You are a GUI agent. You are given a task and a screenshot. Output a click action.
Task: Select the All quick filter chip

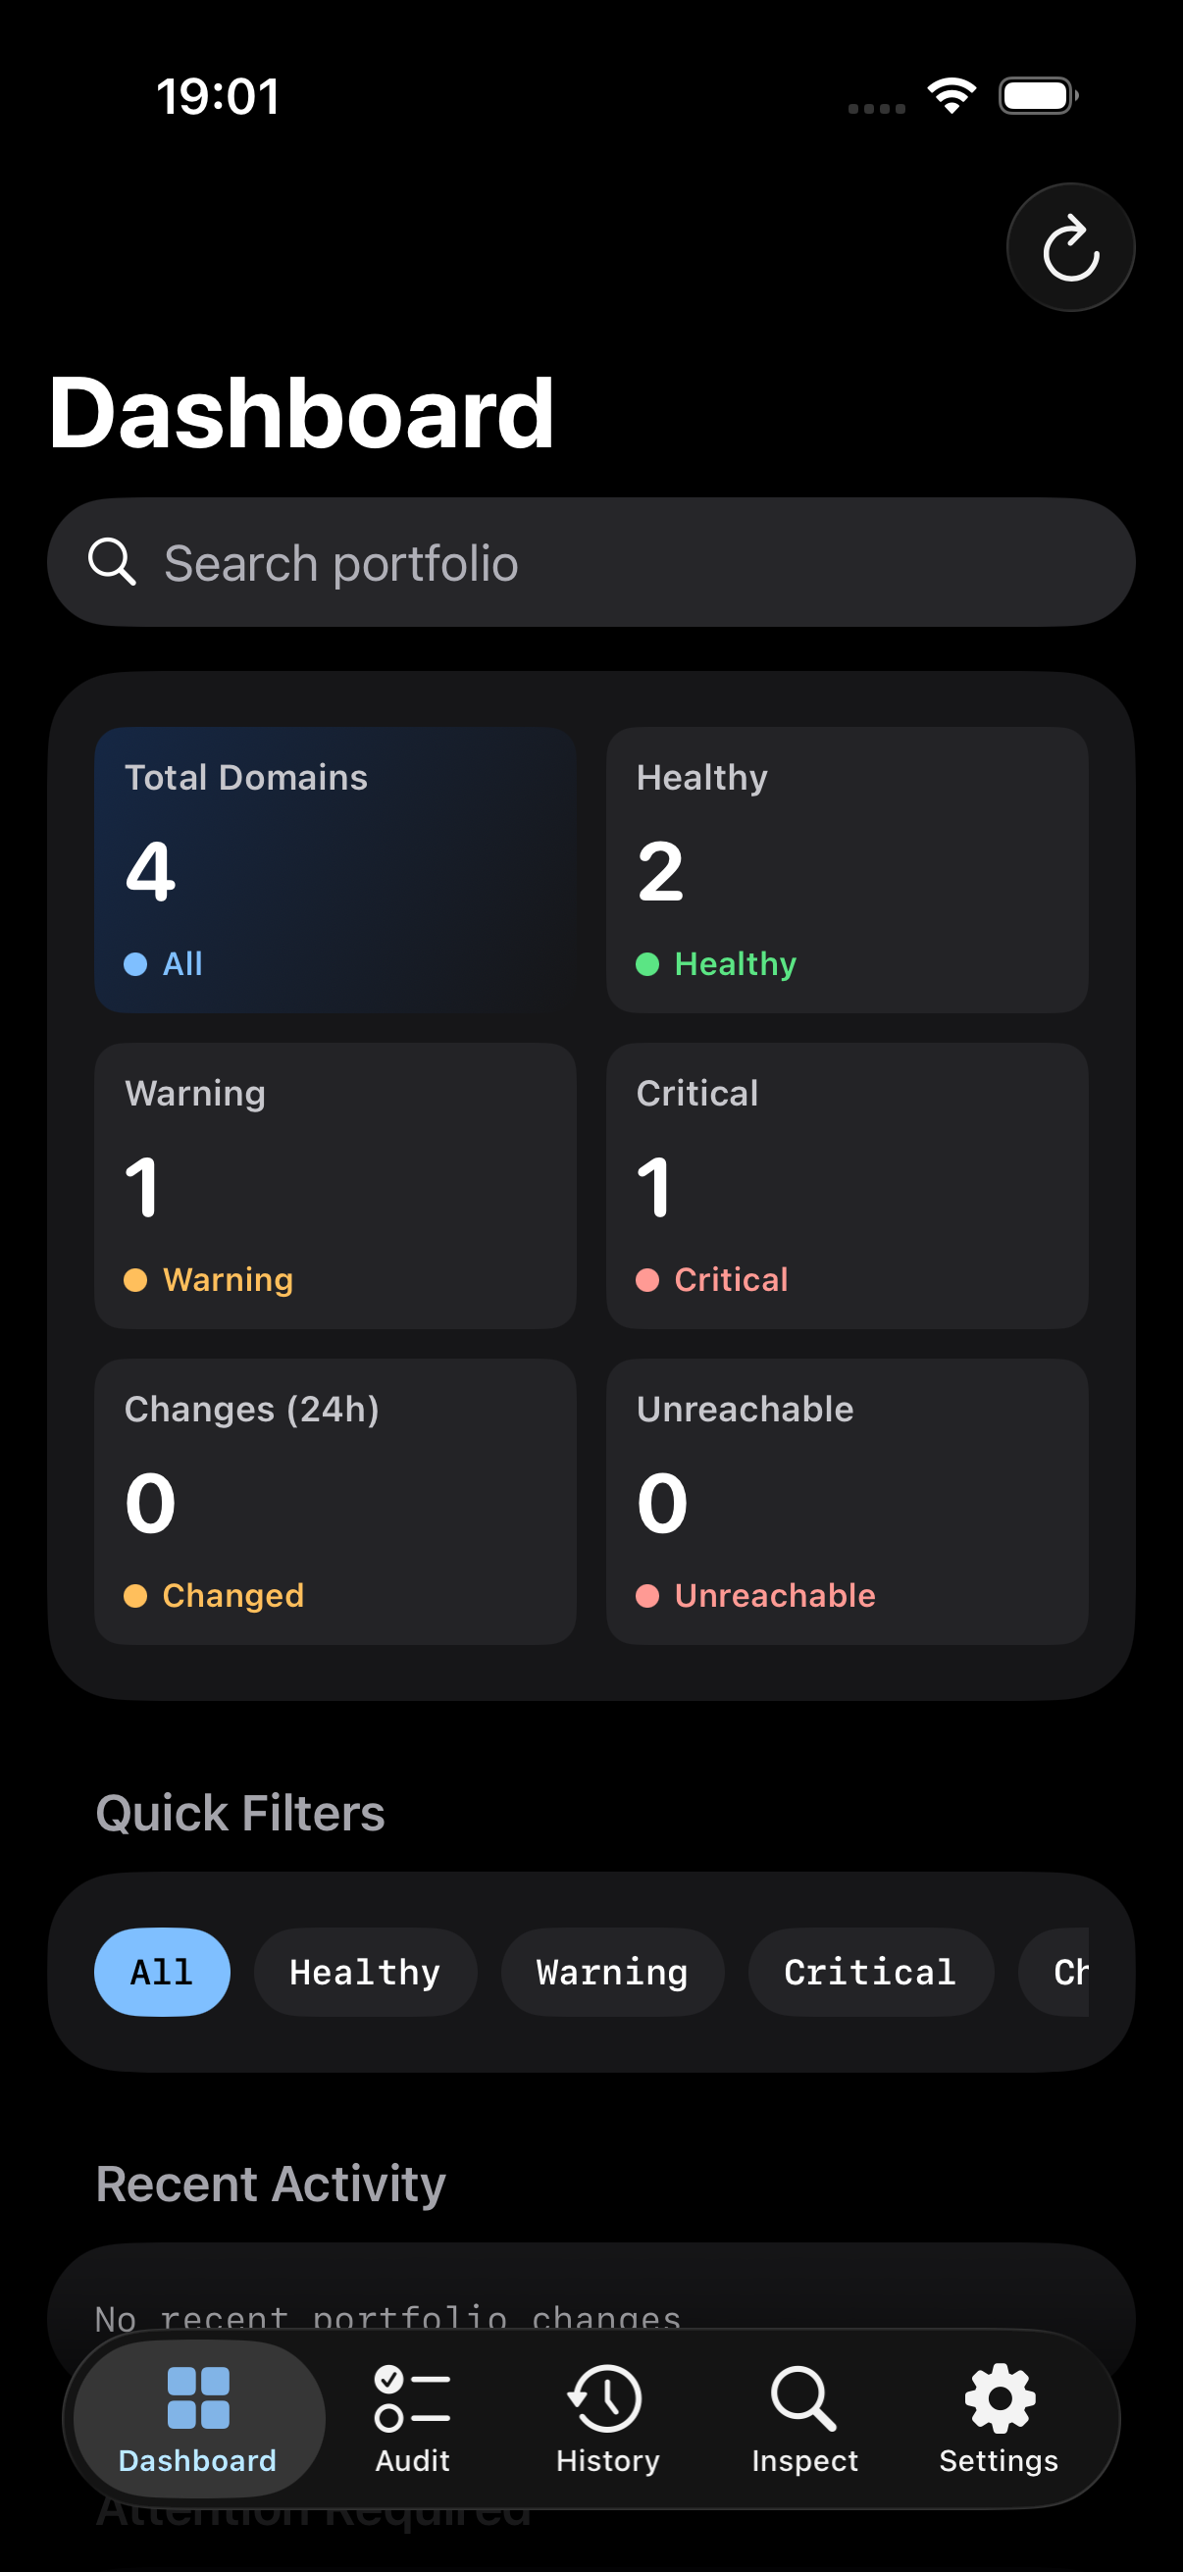162,1972
